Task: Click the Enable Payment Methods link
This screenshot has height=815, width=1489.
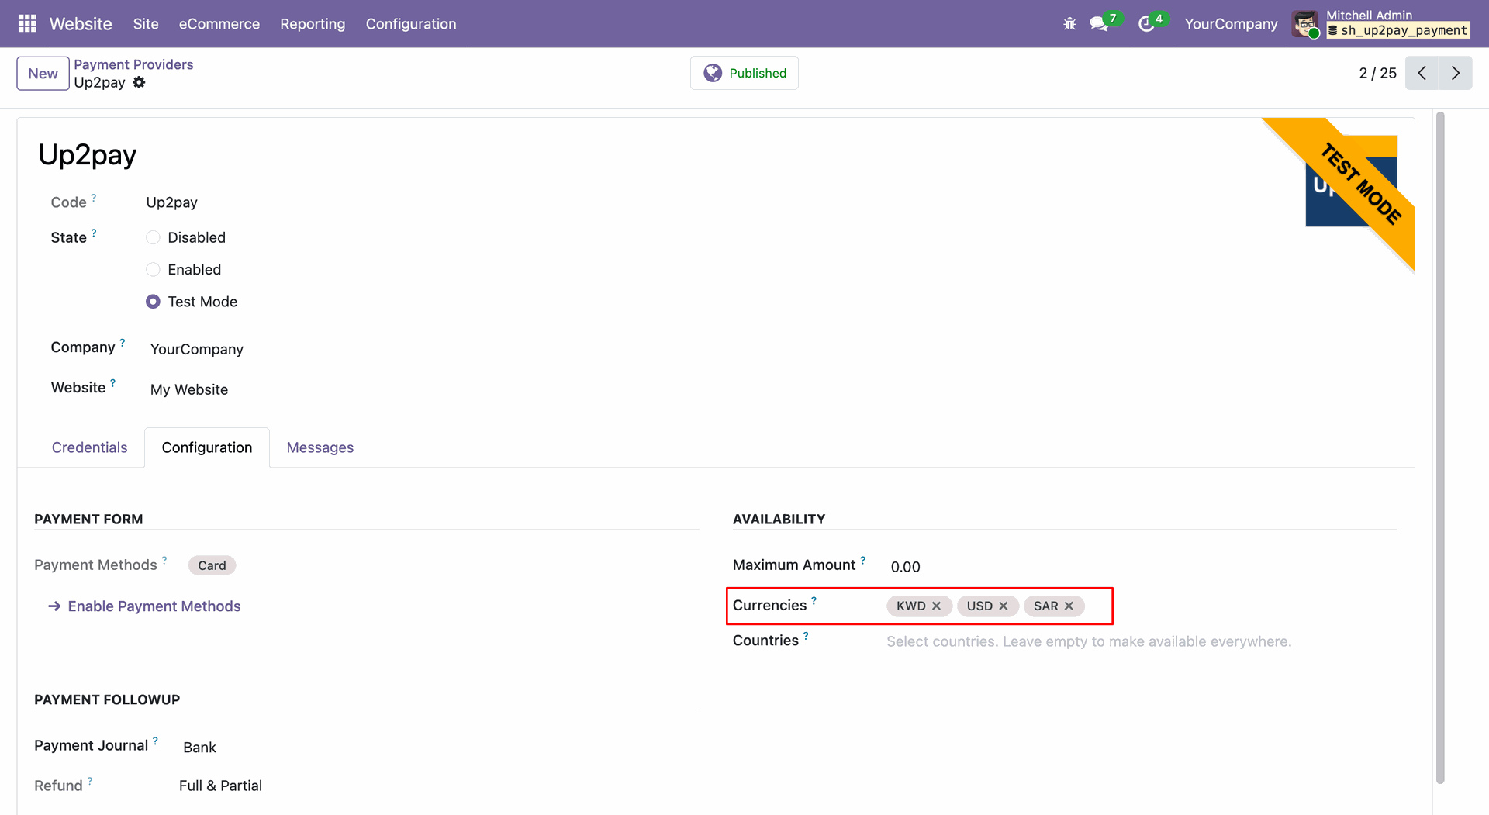Action: (144, 606)
